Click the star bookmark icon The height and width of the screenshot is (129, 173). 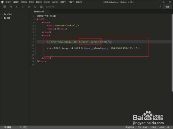pos(29,7)
